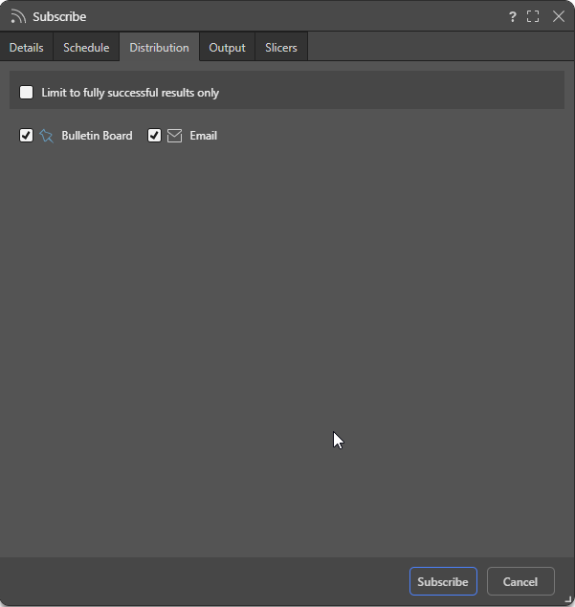Uncheck the Email distribution checkbox
Screen dimensions: 575x607
(154, 136)
